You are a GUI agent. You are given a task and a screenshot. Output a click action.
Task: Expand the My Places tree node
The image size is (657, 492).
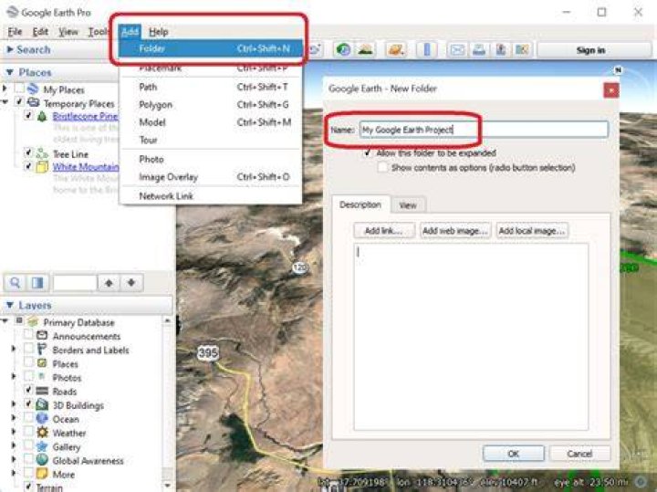click(x=5, y=89)
